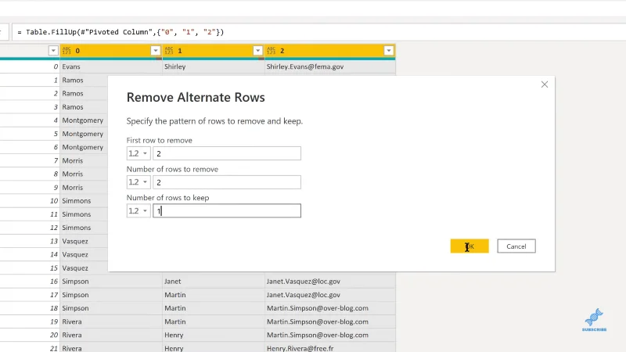The image size is (626, 352).
Task: Select the Morris cell in row 7
Action: click(84, 160)
